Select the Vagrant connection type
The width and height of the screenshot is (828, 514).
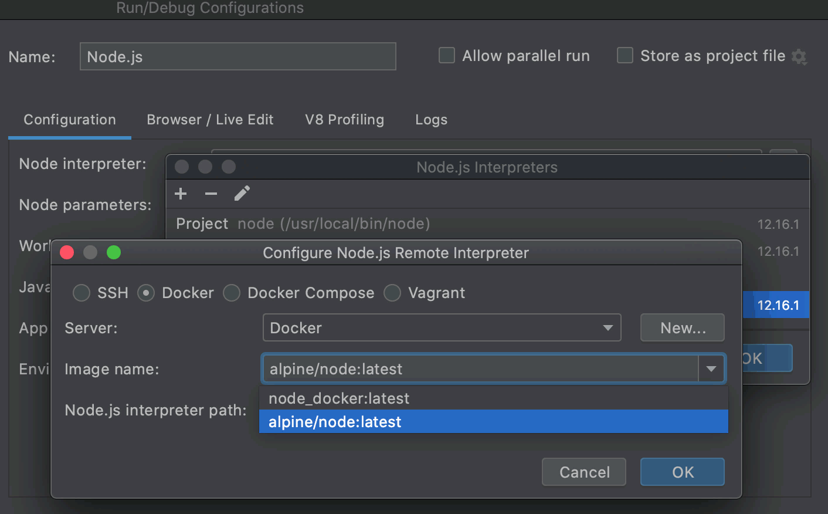392,293
